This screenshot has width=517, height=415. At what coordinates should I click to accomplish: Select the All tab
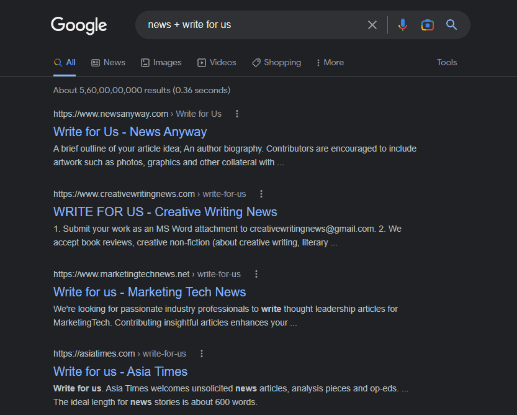pos(65,63)
